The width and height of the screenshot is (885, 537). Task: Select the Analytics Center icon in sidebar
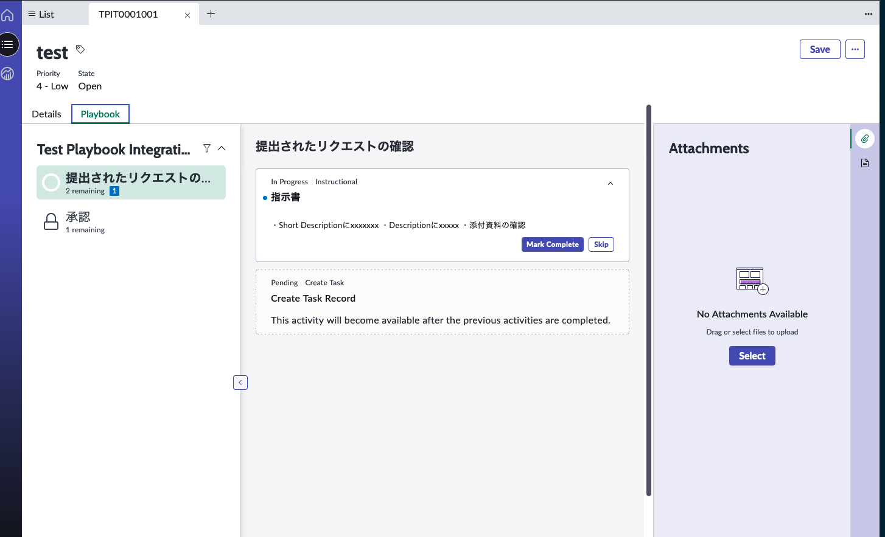pyautogui.click(x=9, y=74)
